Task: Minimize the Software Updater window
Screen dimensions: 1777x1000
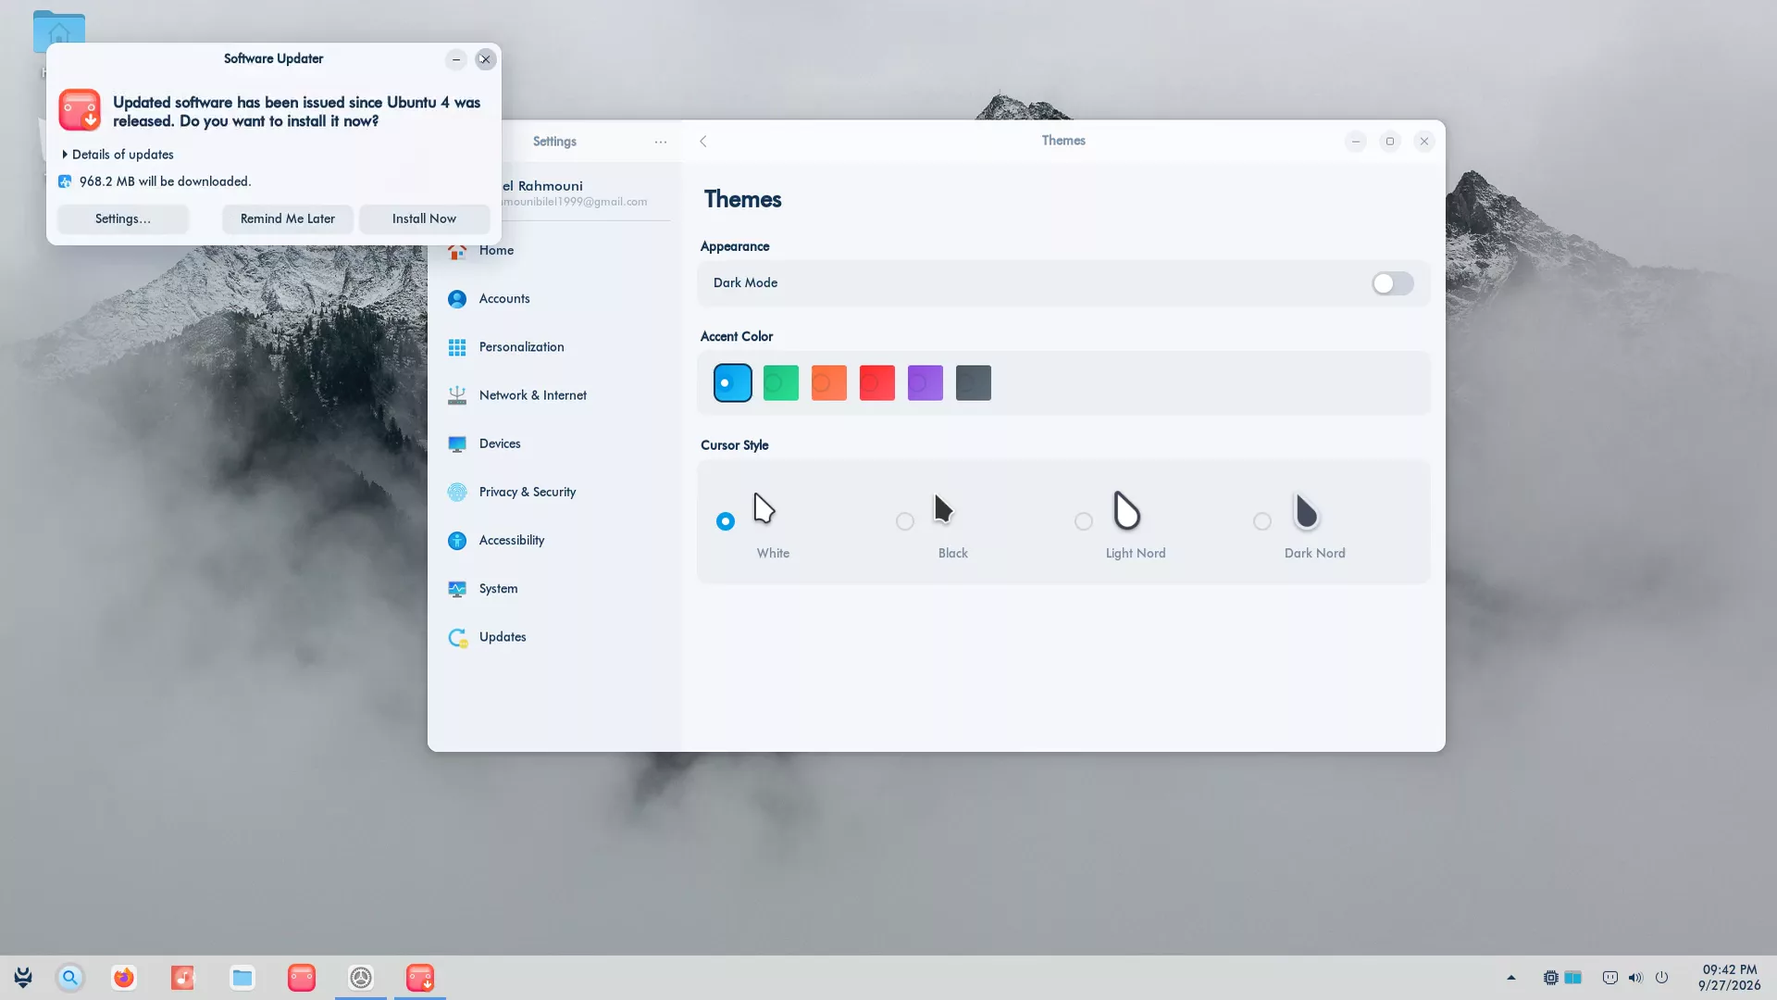Action: pyautogui.click(x=456, y=59)
